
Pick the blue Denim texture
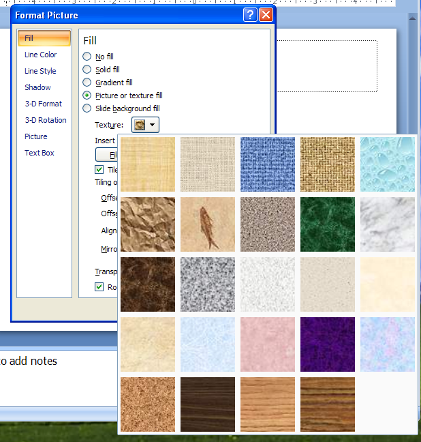(x=268, y=164)
